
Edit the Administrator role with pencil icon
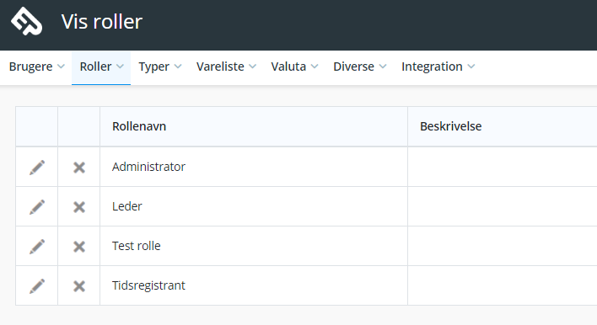(x=37, y=168)
